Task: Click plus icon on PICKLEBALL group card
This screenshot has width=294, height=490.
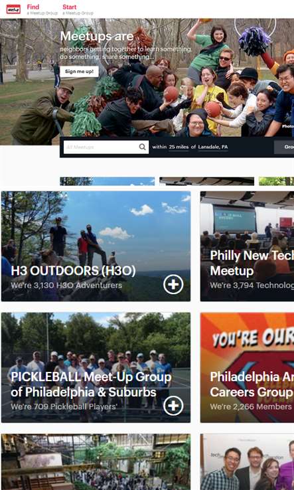Action: [173, 406]
